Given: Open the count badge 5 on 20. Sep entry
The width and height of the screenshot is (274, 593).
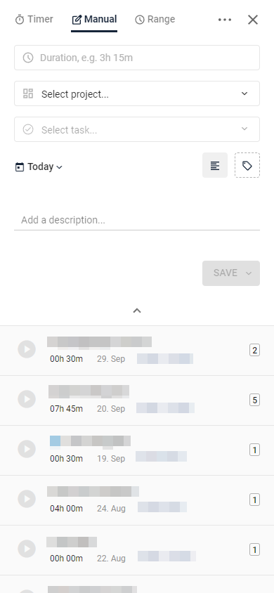Looking at the screenshot, I should [x=255, y=400].
